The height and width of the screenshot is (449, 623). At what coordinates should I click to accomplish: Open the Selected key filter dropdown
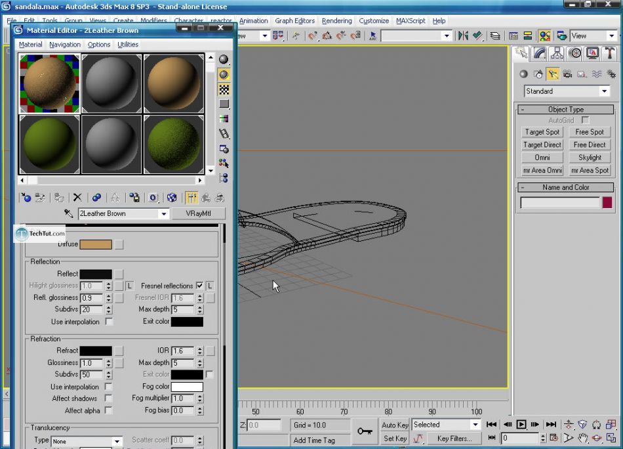(x=475, y=425)
